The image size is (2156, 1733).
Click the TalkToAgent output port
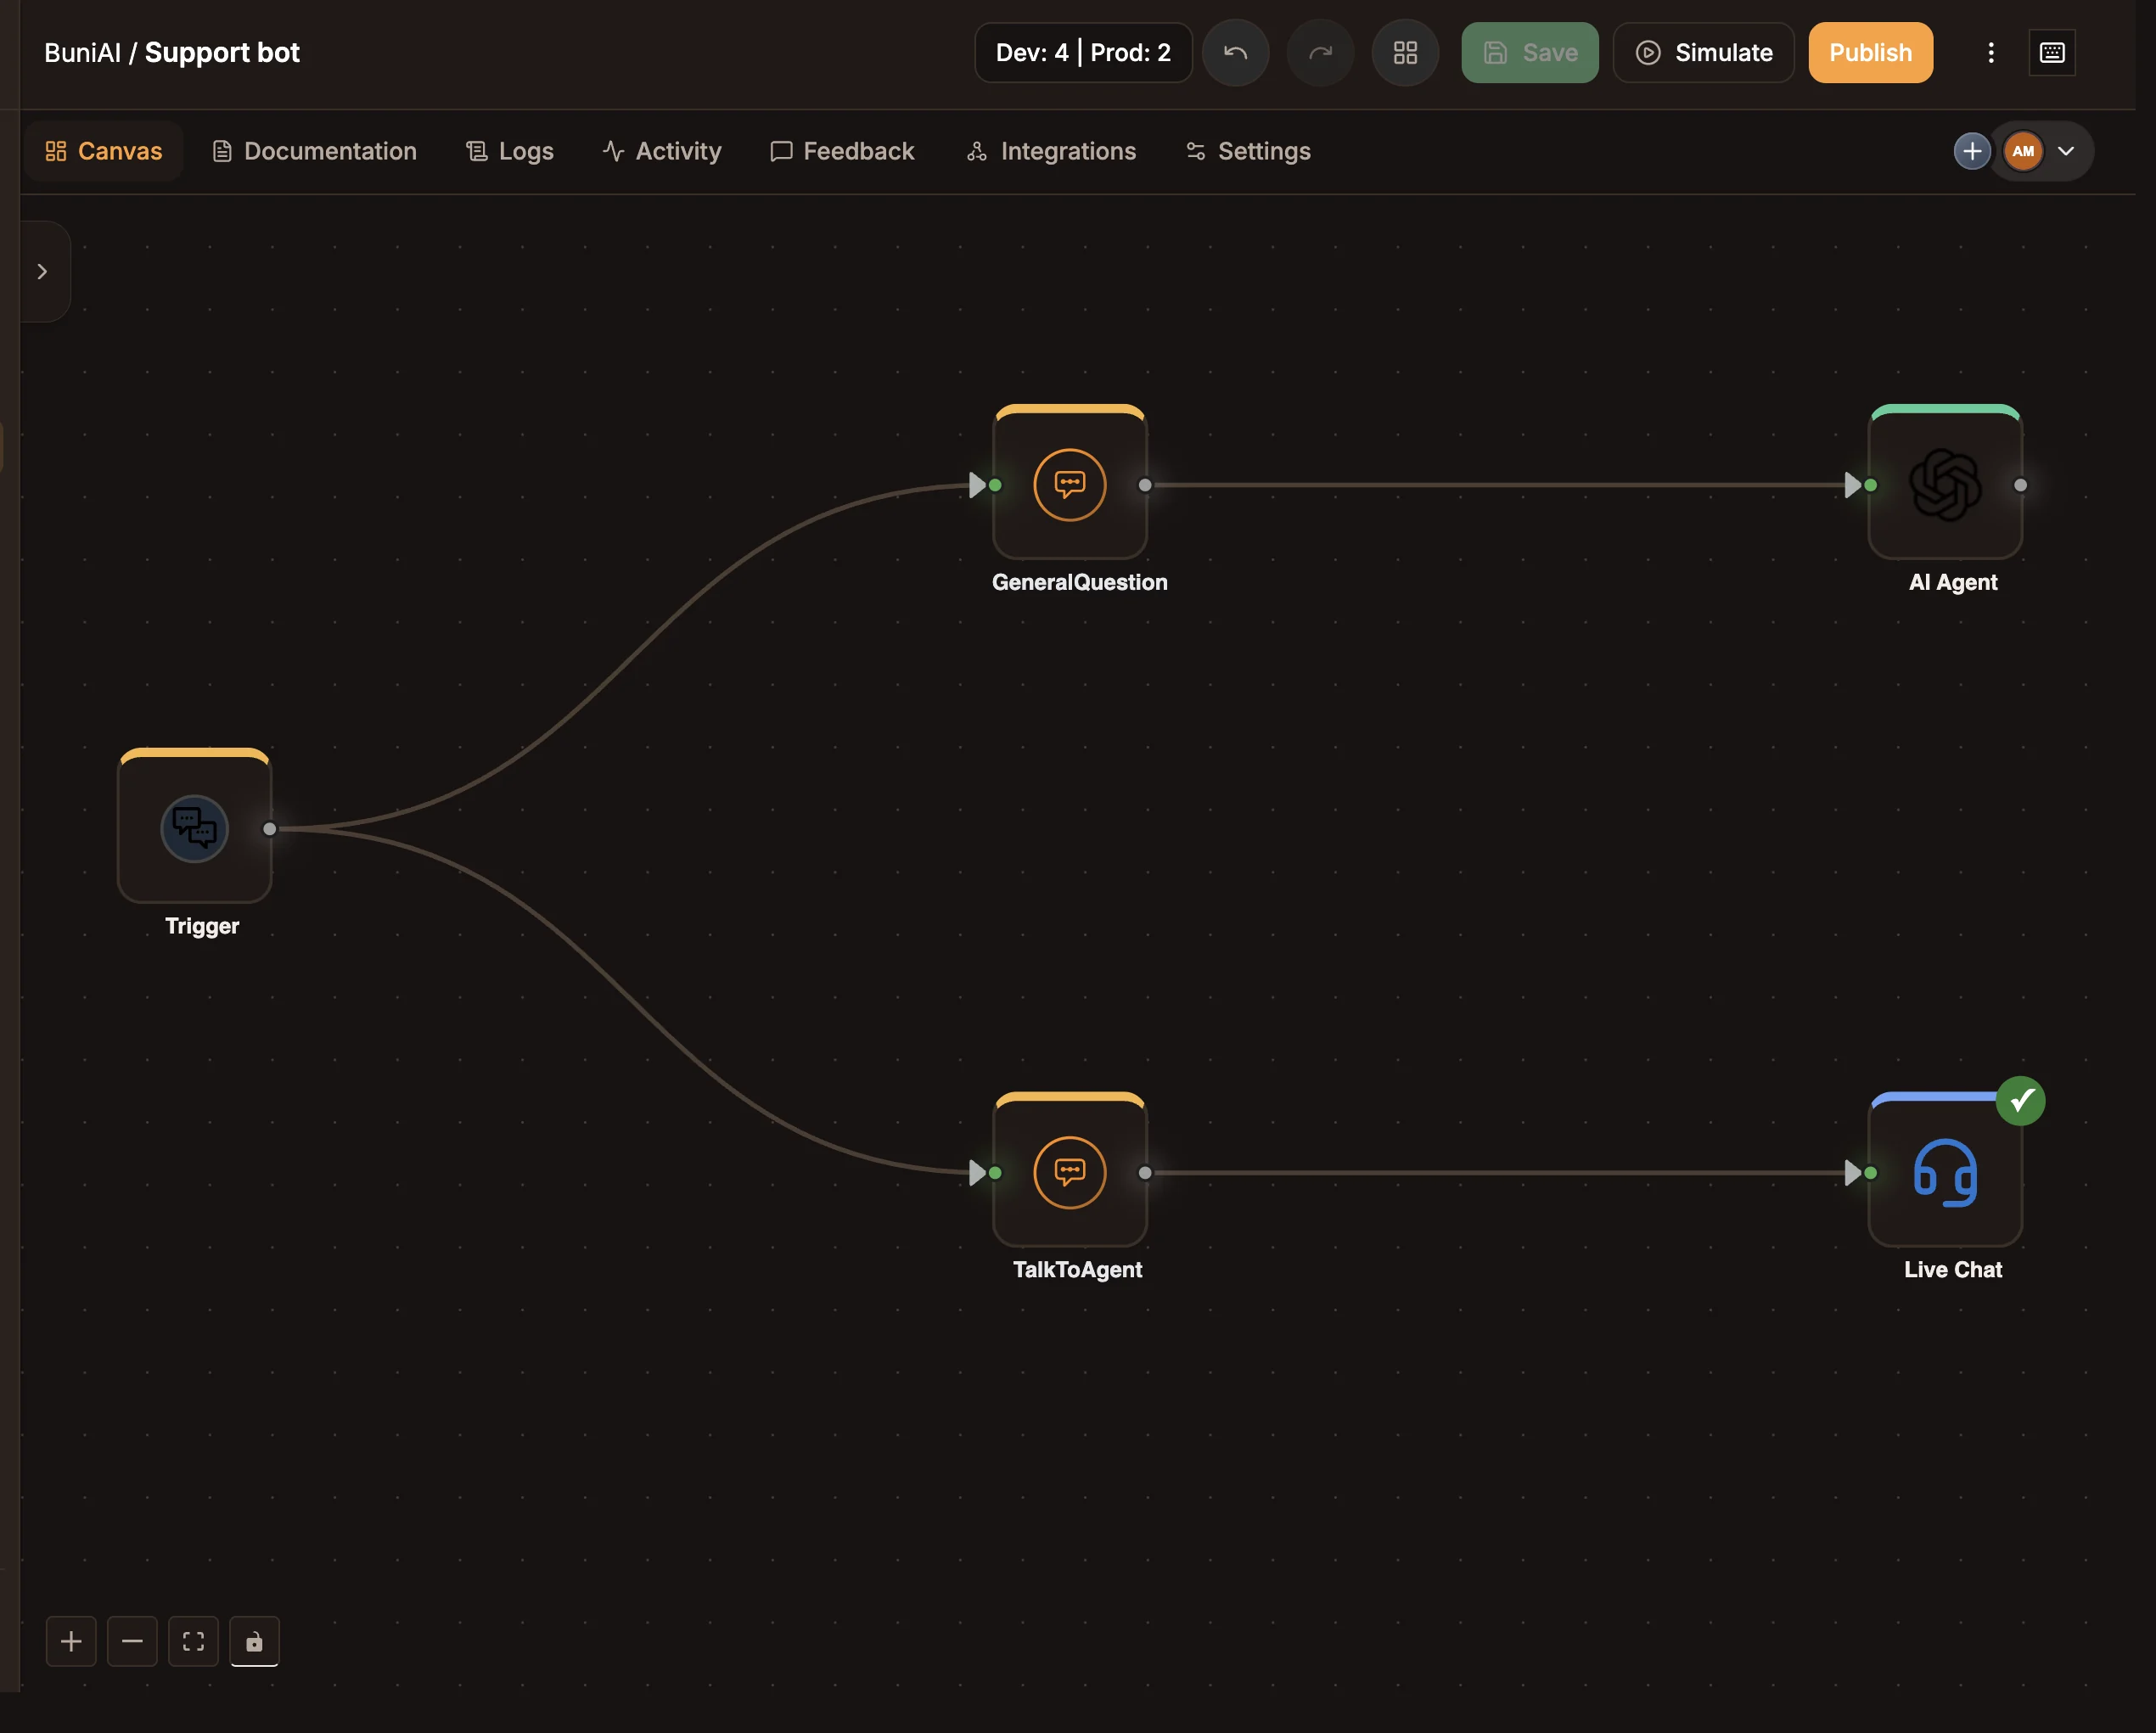tap(1144, 1172)
